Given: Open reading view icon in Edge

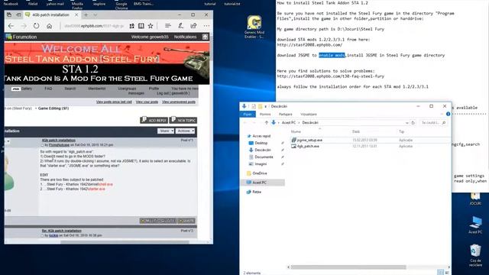Looking at the screenshot, I should [141, 26].
